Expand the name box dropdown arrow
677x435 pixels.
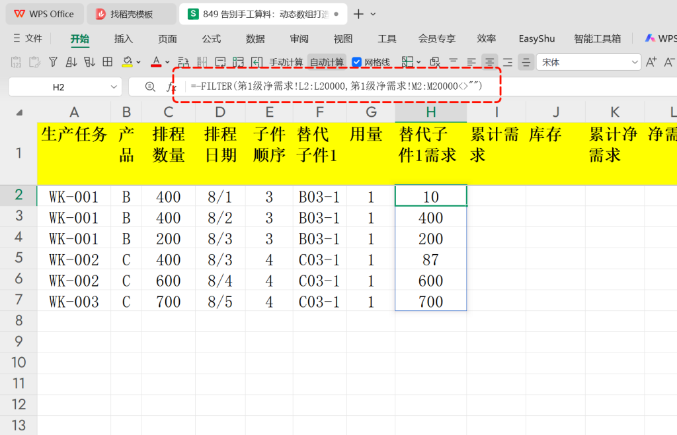114,87
